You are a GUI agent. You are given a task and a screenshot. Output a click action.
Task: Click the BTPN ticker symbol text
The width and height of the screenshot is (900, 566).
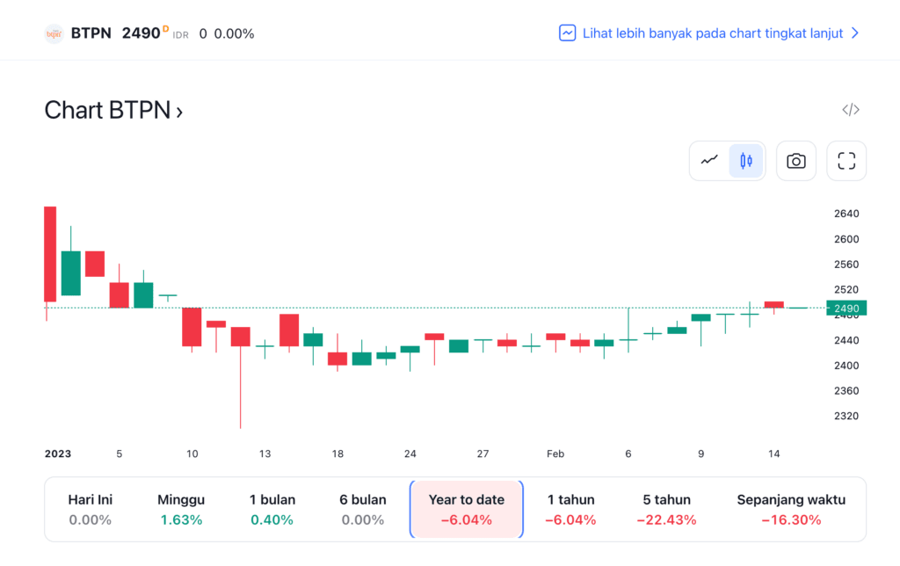(x=91, y=33)
